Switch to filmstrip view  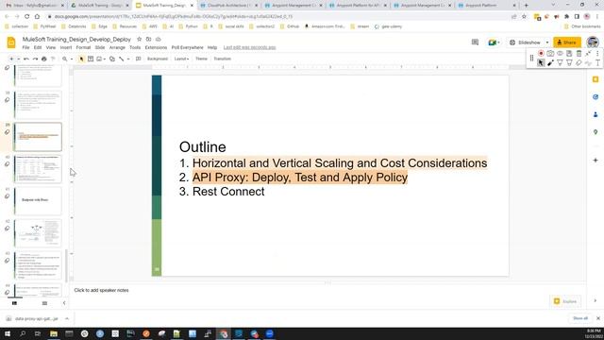15,303
